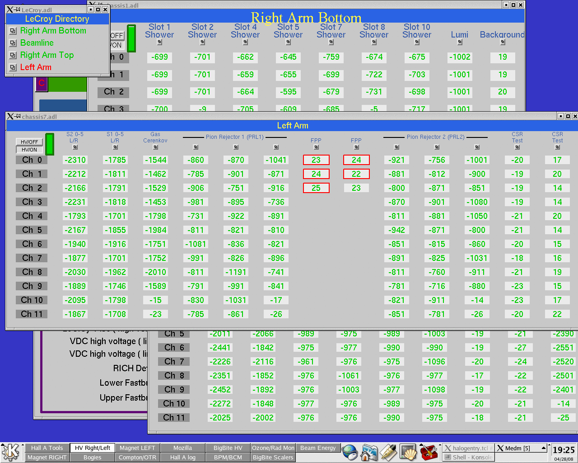Click Hall A log taskbar button
This screenshot has height=463, width=578.
(182, 458)
